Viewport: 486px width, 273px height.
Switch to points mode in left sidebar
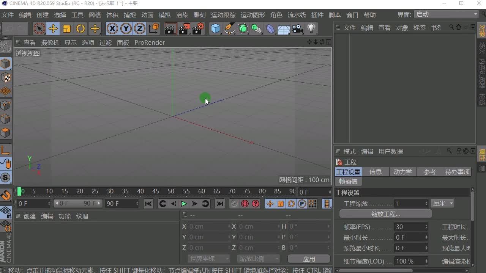[x=6, y=105]
